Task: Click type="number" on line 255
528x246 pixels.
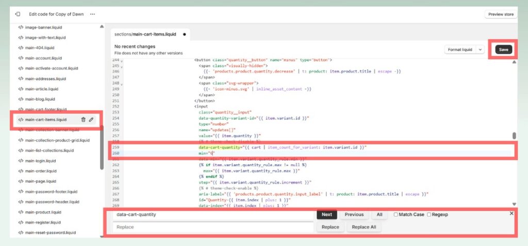Action: 213,124
